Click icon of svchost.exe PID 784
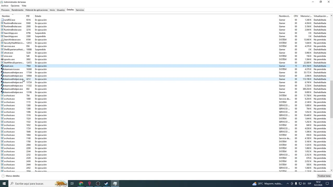The height and width of the screenshot is (187, 333). (x=2, y=96)
